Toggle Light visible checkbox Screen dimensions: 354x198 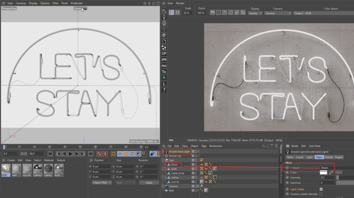tap(321, 189)
